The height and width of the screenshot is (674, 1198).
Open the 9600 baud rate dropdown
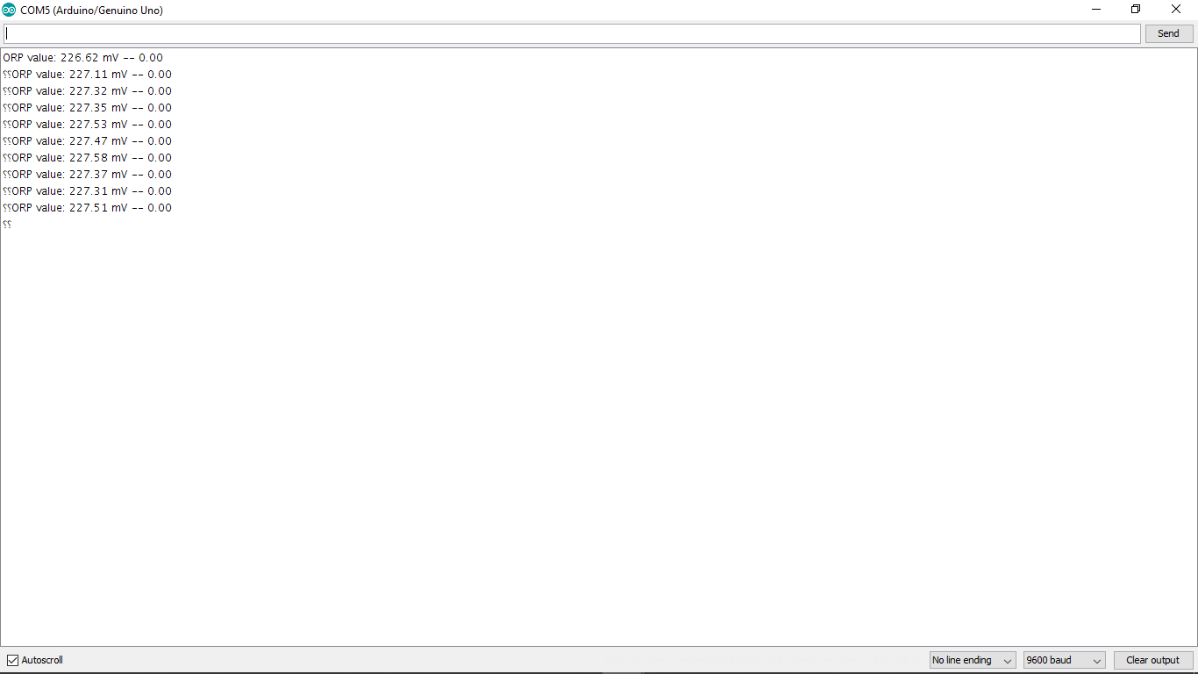[x=1064, y=660]
